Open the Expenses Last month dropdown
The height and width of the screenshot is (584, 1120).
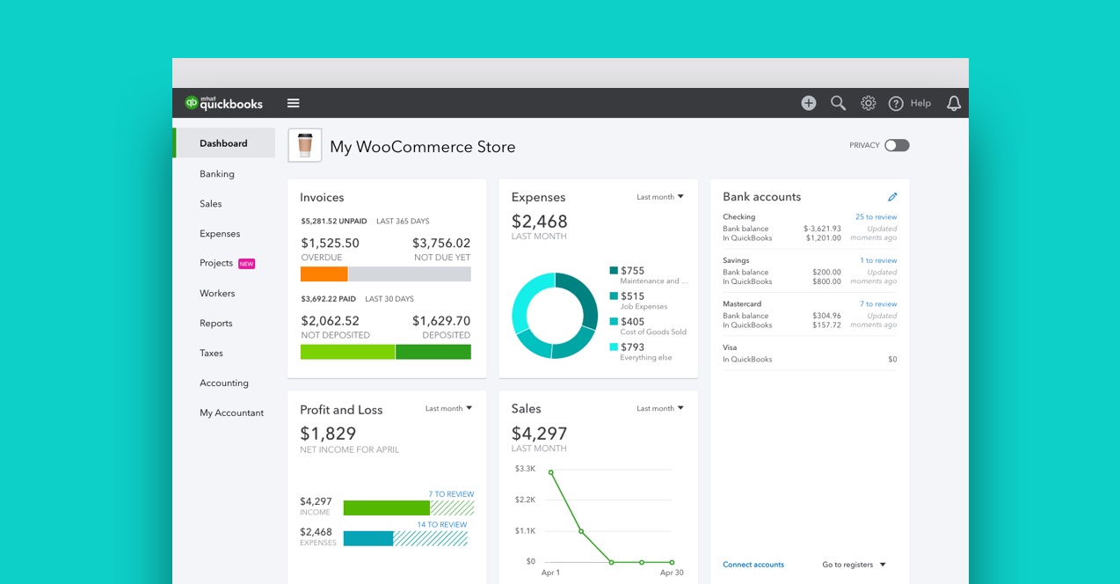point(659,197)
